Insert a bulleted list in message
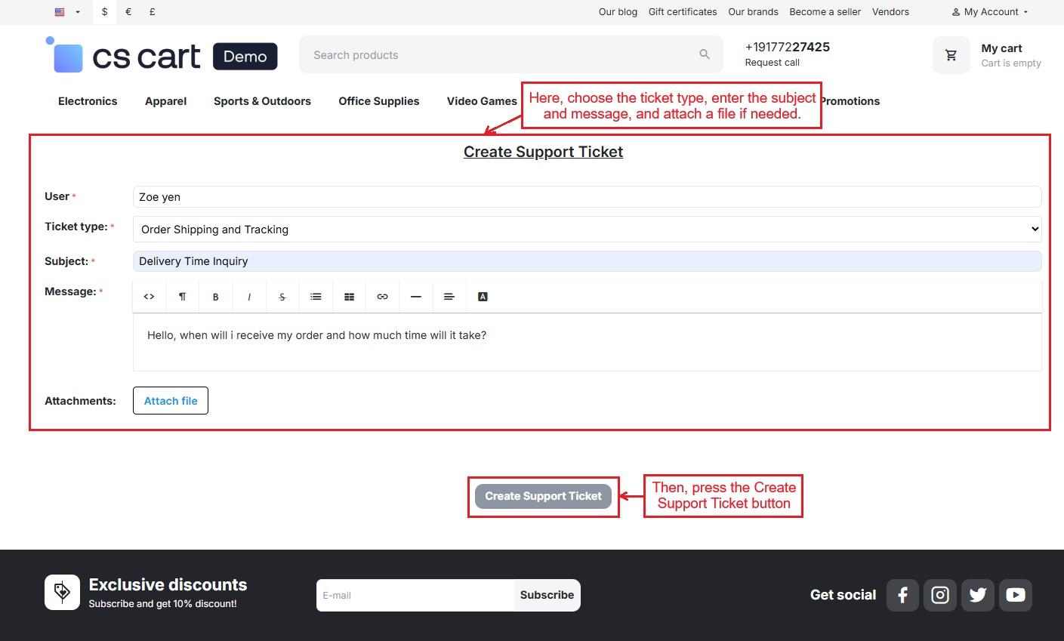Screen dimensions: 1064x641 point(316,297)
